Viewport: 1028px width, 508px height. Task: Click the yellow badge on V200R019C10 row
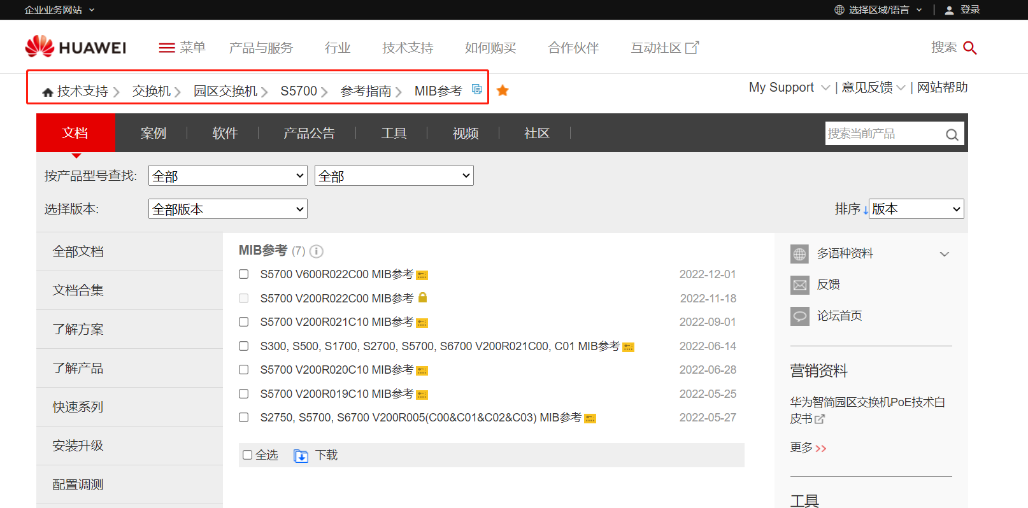[x=422, y=395]
